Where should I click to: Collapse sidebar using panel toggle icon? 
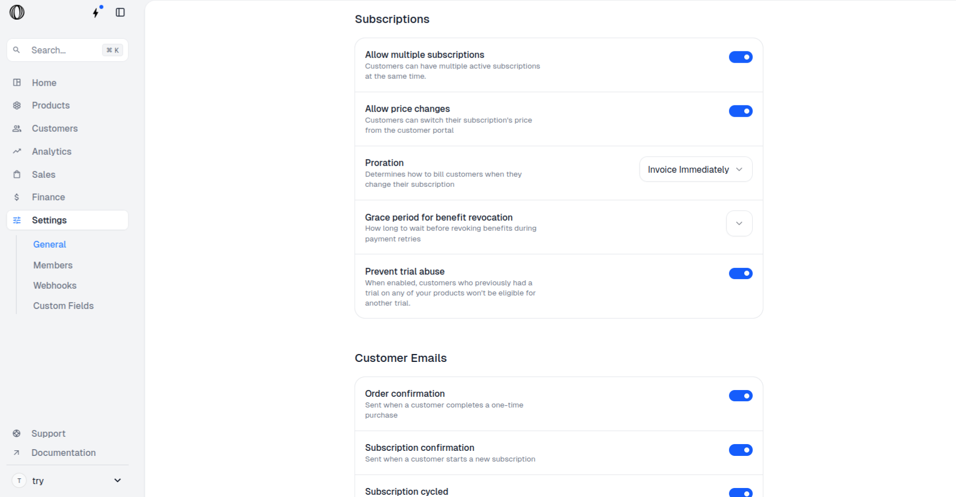[120, 12]
